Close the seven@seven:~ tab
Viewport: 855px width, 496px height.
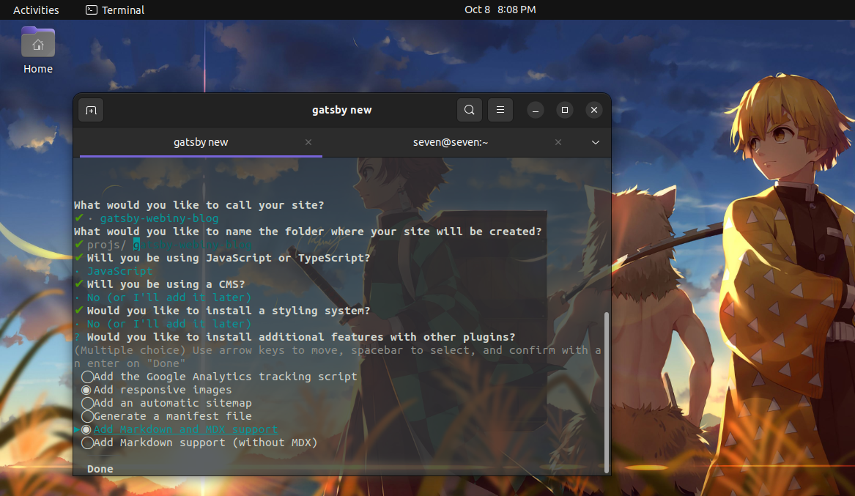(558, 142)
